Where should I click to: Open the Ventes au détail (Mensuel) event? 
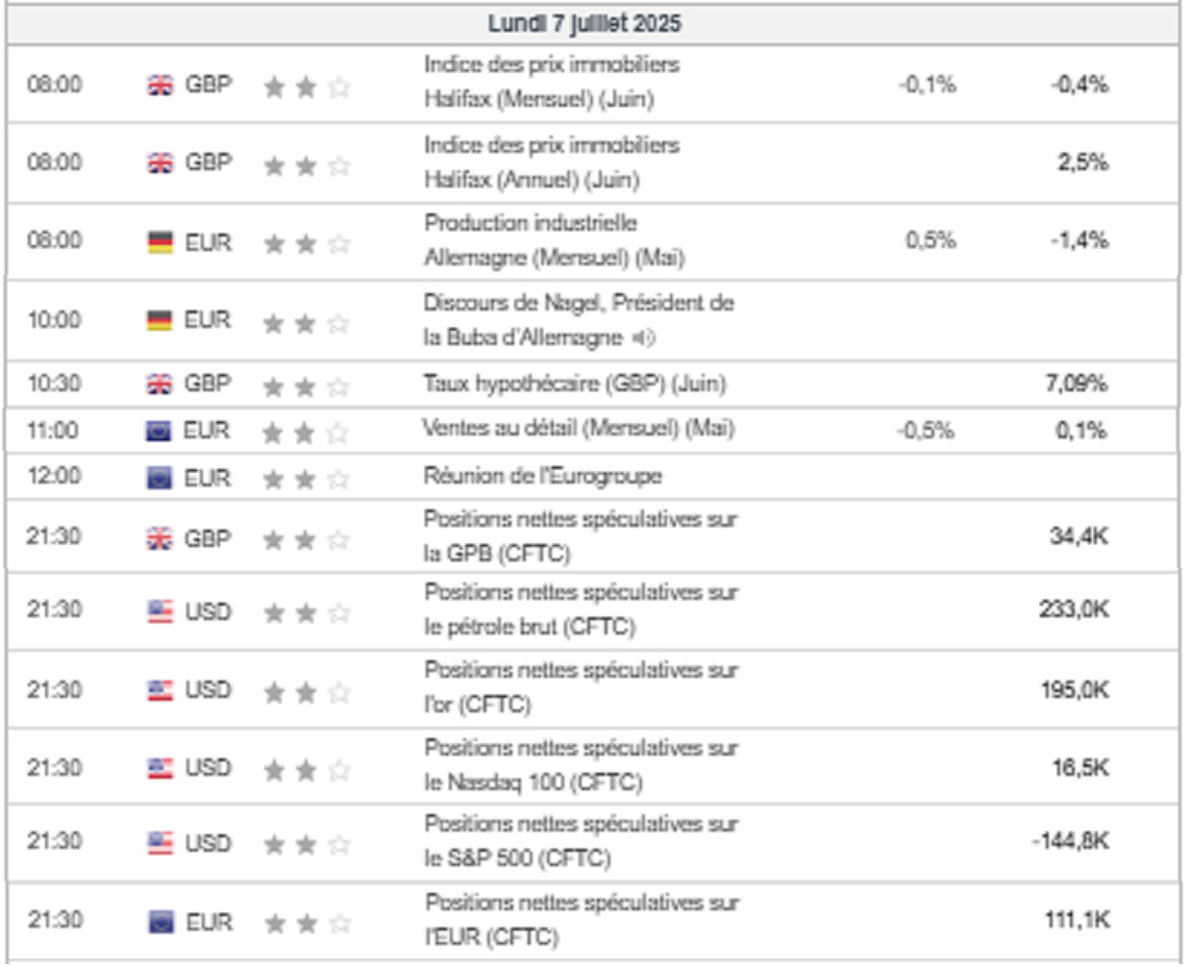tap(579, 428)
